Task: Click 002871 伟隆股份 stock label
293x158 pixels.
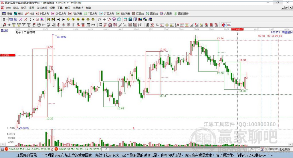Action: [282, 32]
